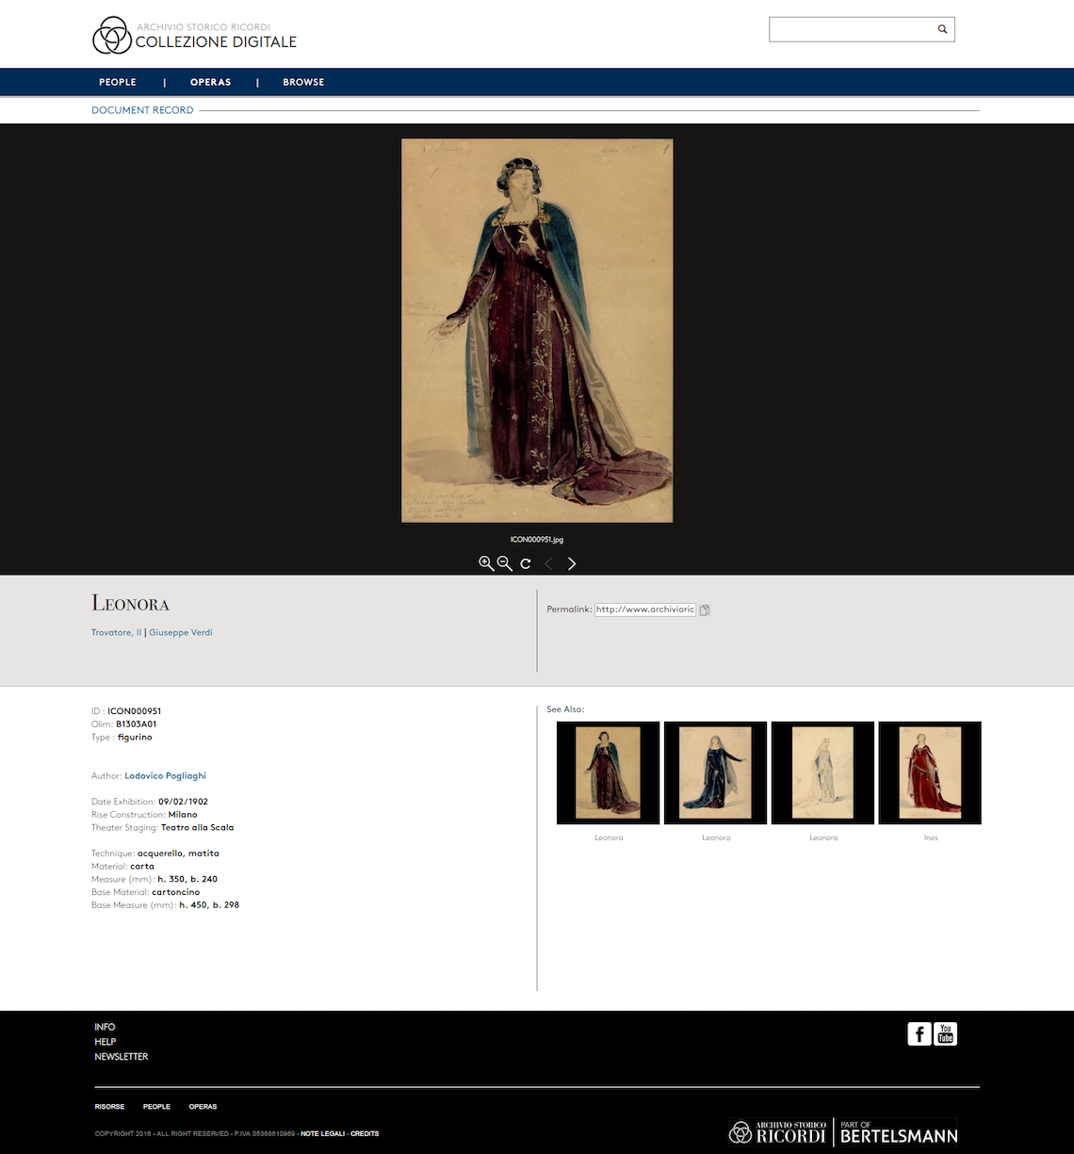Viewport: 1074px width, 1154px height.
Task: Open the YouTube channel icon
Action: 945,1033
